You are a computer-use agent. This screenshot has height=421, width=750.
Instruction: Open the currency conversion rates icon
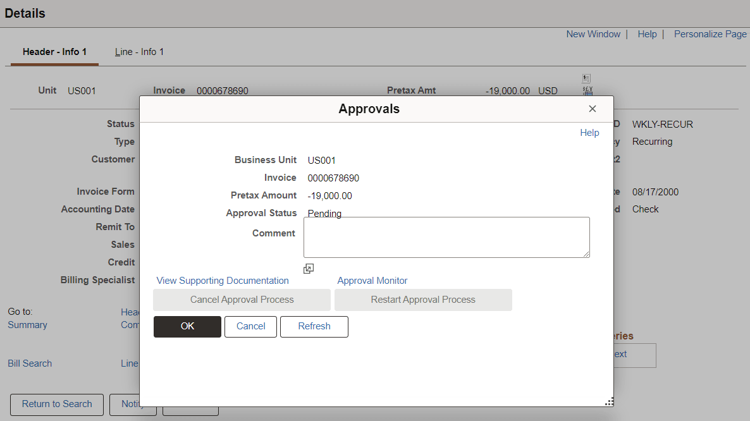tap(586, 90)
